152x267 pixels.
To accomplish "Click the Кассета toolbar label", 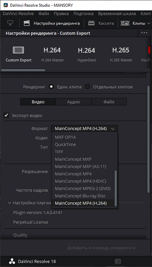I will 106,23.
